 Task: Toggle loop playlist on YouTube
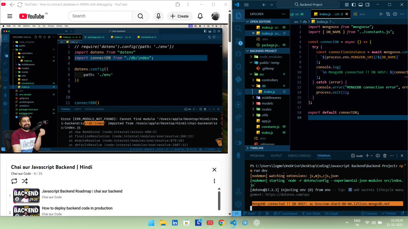[14, 181]
